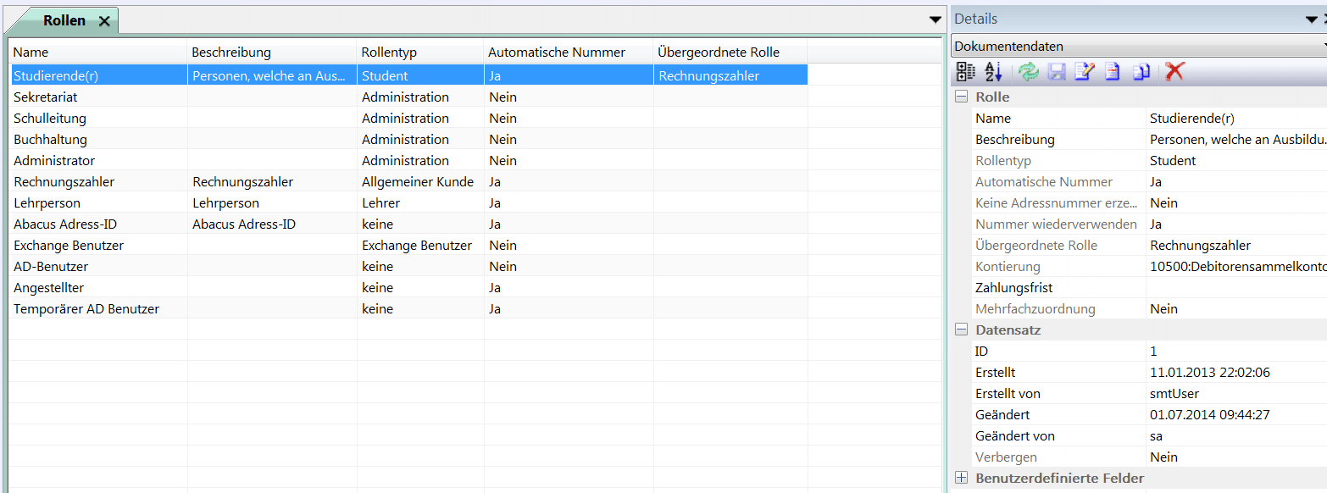Switch to the Rollen tab
The height and width of the screenshot is (493, 1327).
(x=64, y=20)
